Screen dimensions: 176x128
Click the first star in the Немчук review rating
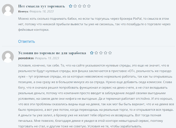tap(70, 6)
